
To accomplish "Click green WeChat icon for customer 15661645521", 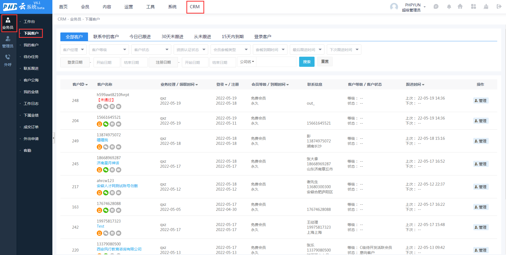I will (106, 124).
